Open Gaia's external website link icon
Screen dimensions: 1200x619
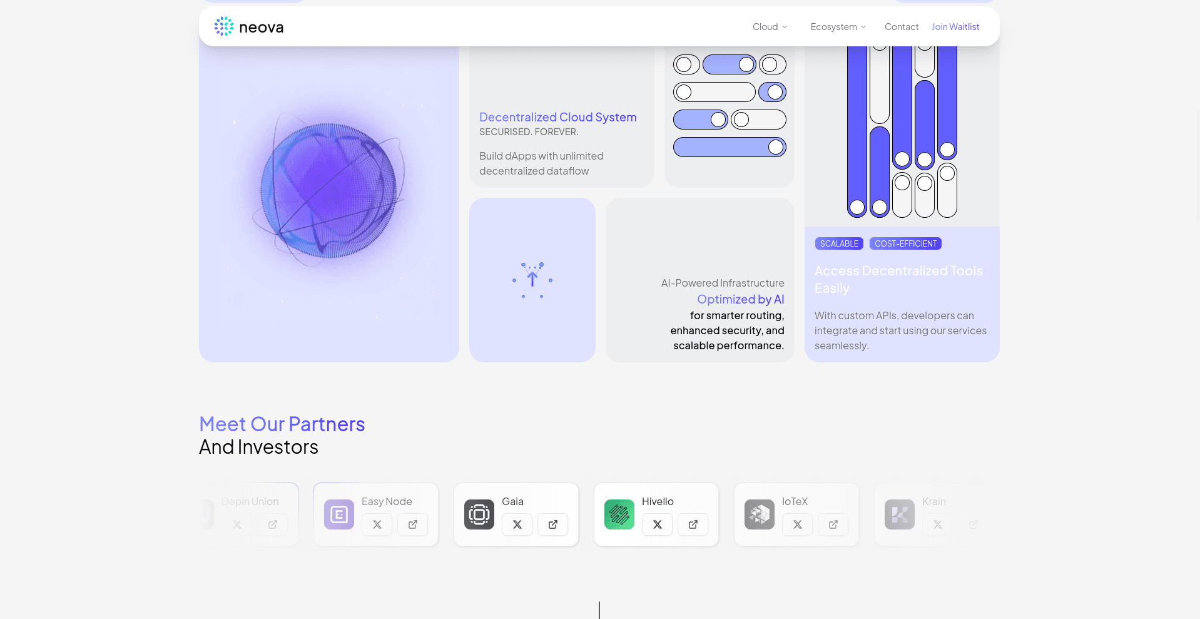(x=552, y=524)
